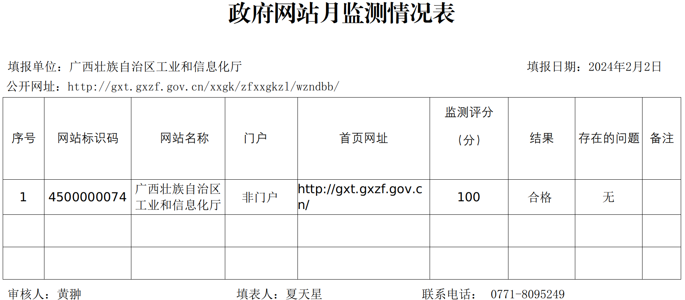Click the contact phone number 0771-8095249
Image resolution: width=685 pixels, height=300 pixels.
[x=527, y=294]
